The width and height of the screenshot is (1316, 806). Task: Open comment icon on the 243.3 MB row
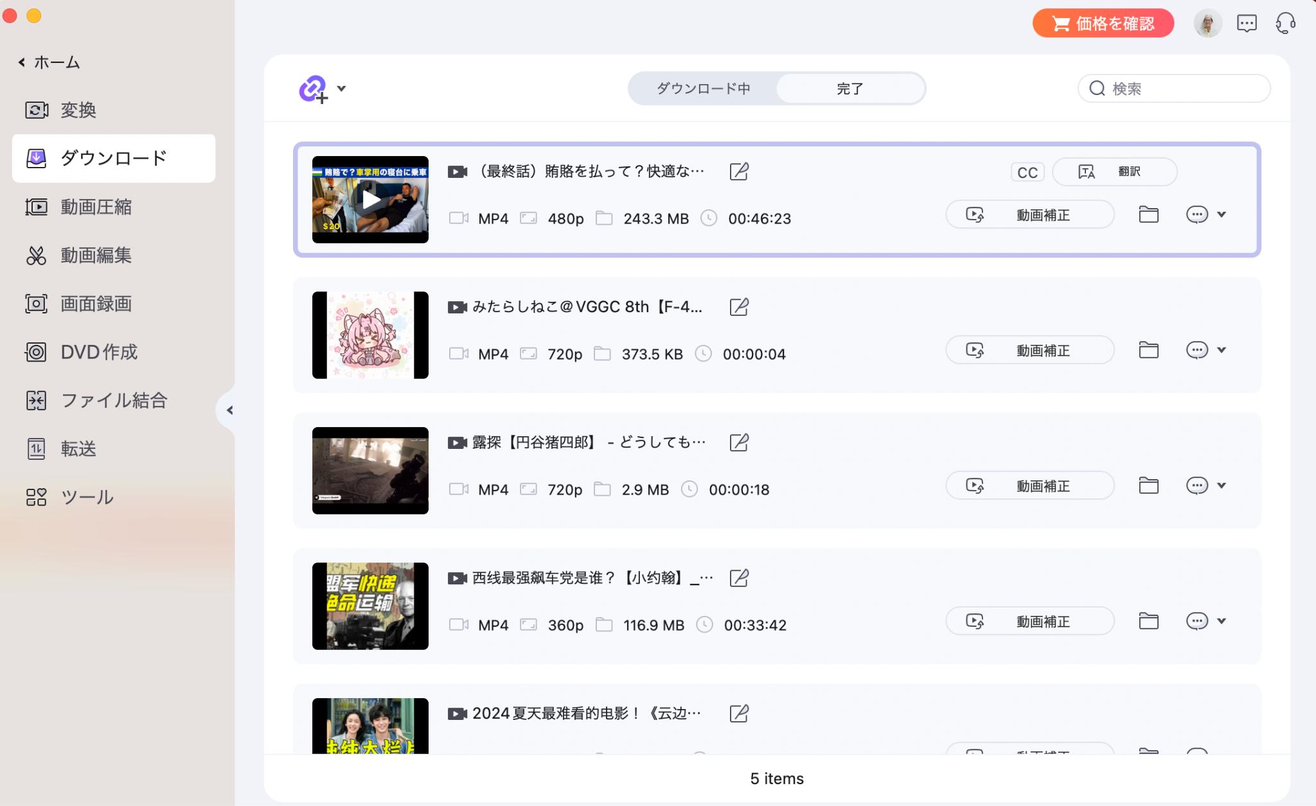point(1196,215)
